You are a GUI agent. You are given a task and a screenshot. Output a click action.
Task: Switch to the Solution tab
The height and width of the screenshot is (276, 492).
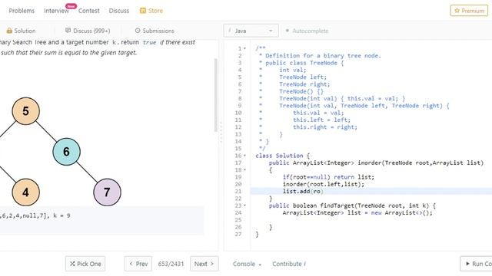point(21,31)
